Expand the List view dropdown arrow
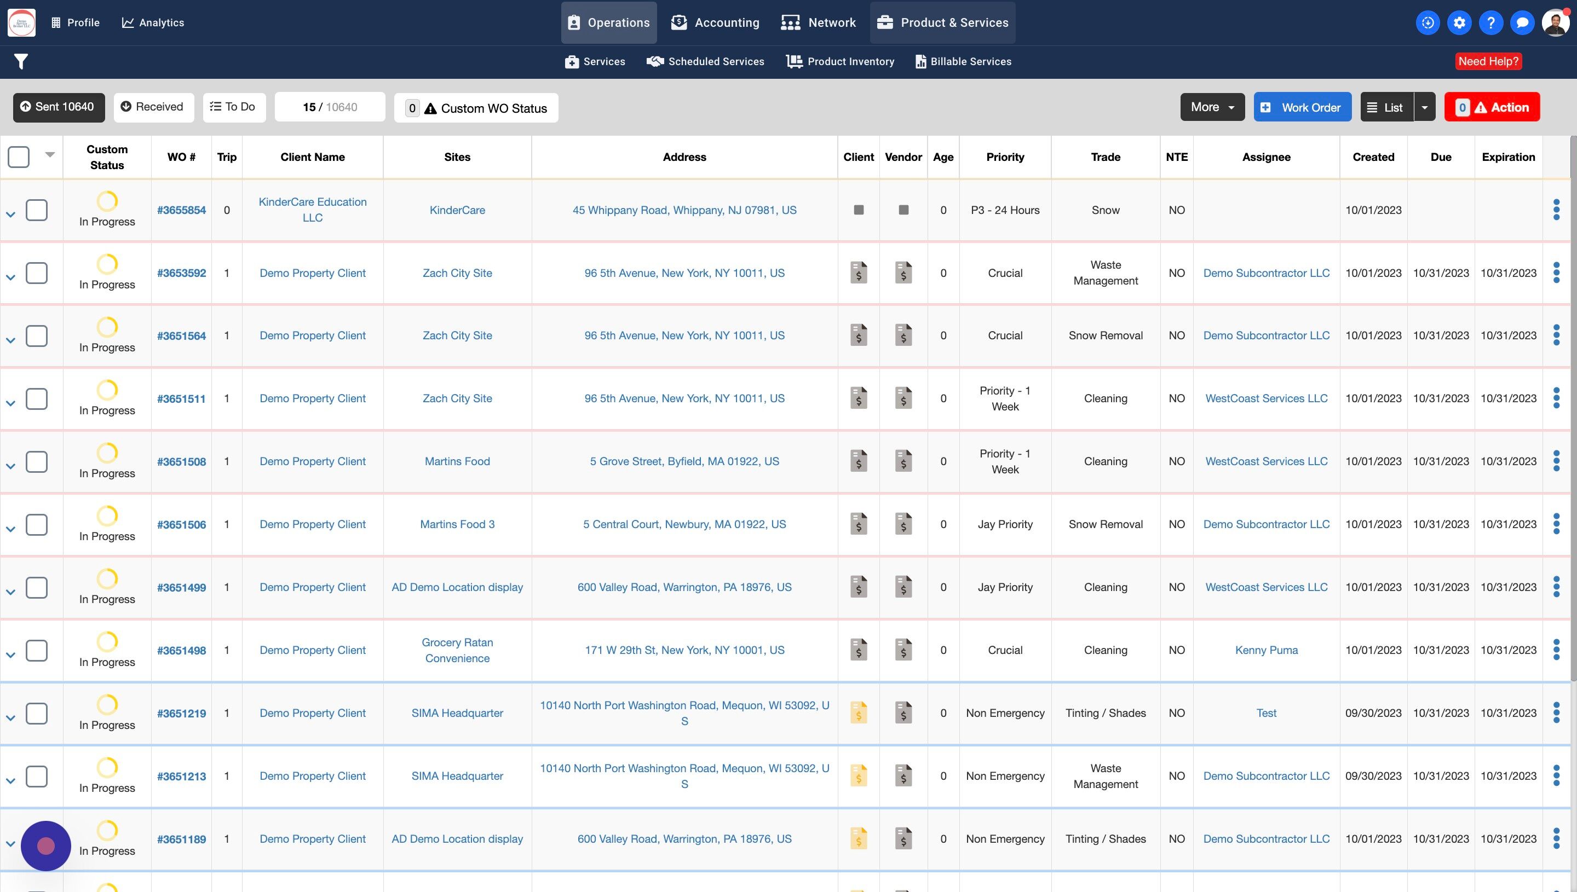Image resolution: width=1577 pixels, height=892 pixels. click(1424, 107)
